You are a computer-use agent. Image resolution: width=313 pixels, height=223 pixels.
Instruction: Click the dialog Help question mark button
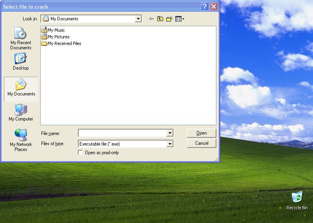pyautogui.click(x=205, y=7)
